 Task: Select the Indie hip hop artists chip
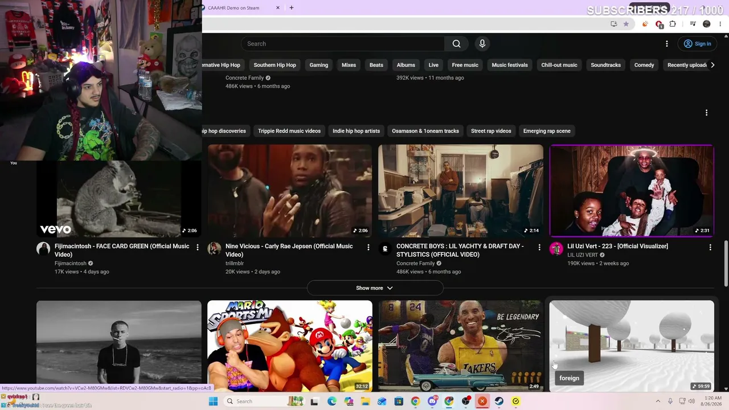tap(356, 131)
